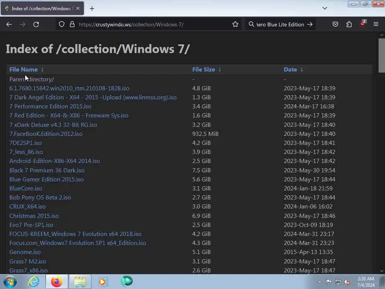Reload the current page
Image resolution: width=385 pixels, height=289 pixels.
coord(36,24)
